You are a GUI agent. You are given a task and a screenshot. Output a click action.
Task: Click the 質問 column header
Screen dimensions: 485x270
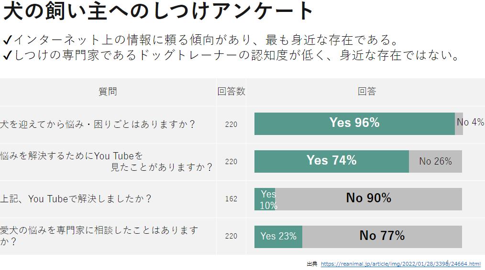(108, 92)
